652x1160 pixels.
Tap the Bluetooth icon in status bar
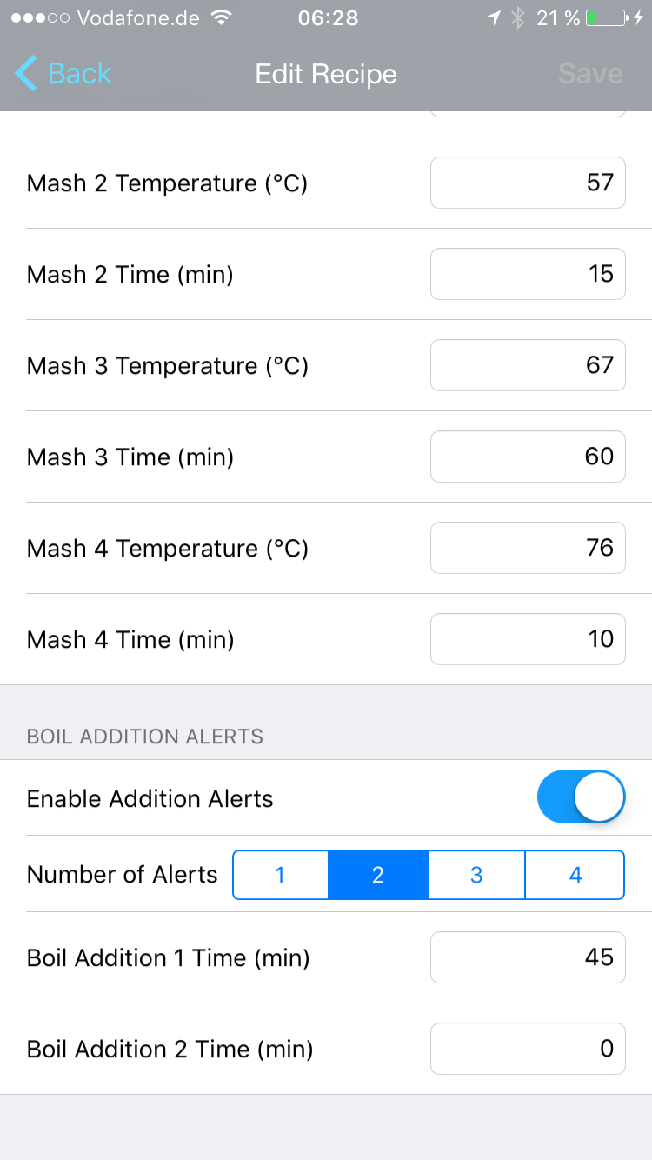click(518, 17)
